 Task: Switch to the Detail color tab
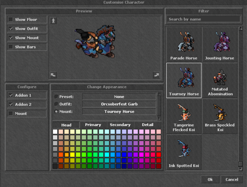(x=148, y=125)
